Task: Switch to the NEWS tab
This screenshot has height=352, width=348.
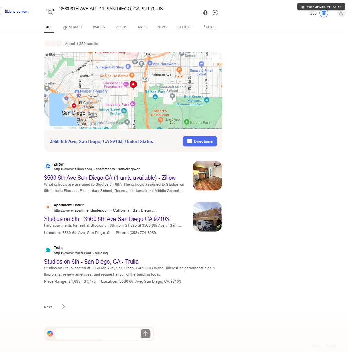Action: (x=162, y=27)
